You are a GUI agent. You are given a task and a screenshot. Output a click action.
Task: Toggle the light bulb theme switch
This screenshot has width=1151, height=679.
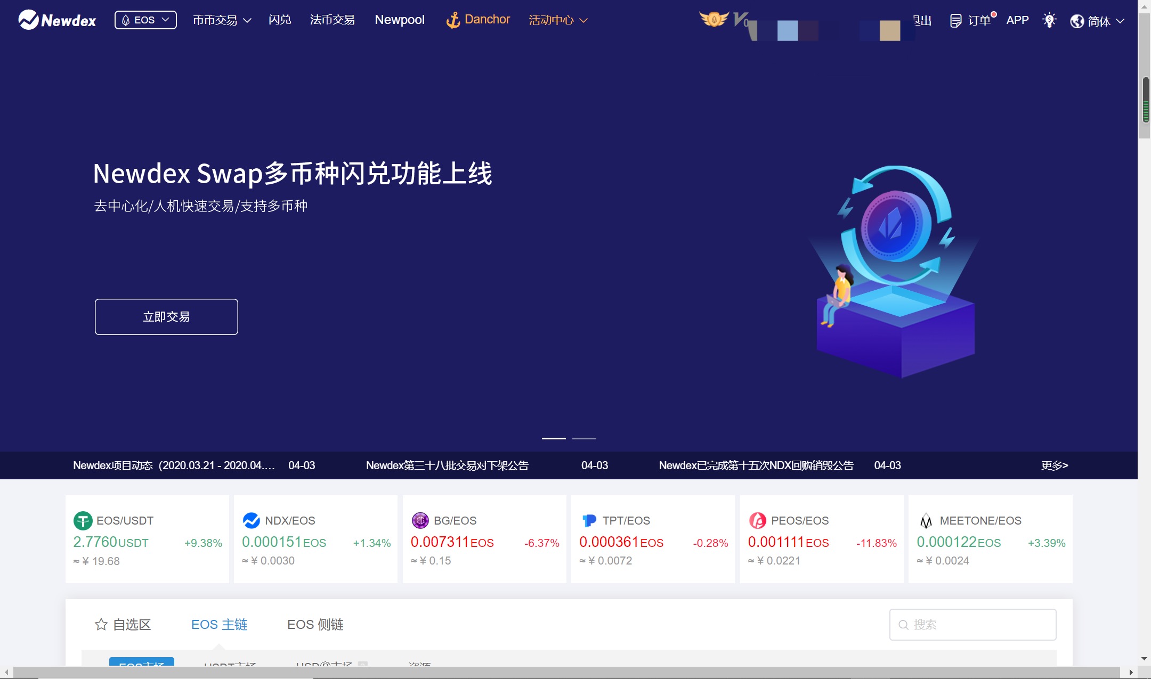tap(1049, 20)
